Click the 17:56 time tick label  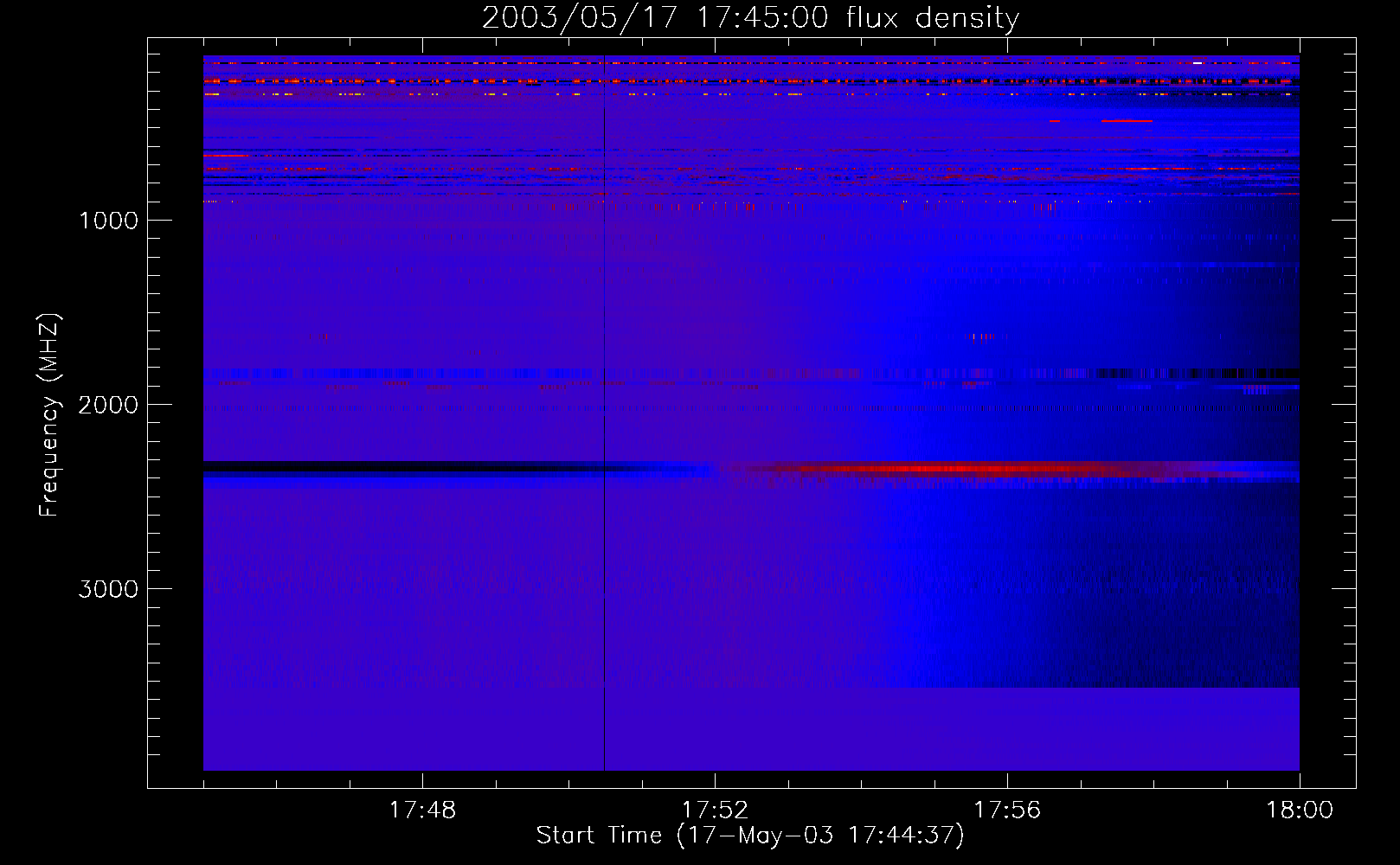(1007, 811)
